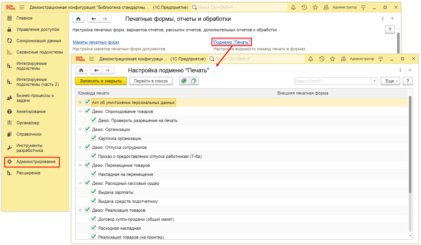The width and height of the screenshot is (421, 245).
Task: Open Анкетирование section in sidebar
Action: point(31,111)
